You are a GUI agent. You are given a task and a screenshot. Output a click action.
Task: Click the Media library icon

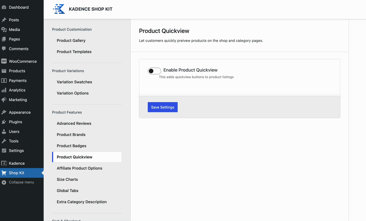click(4, 29)
